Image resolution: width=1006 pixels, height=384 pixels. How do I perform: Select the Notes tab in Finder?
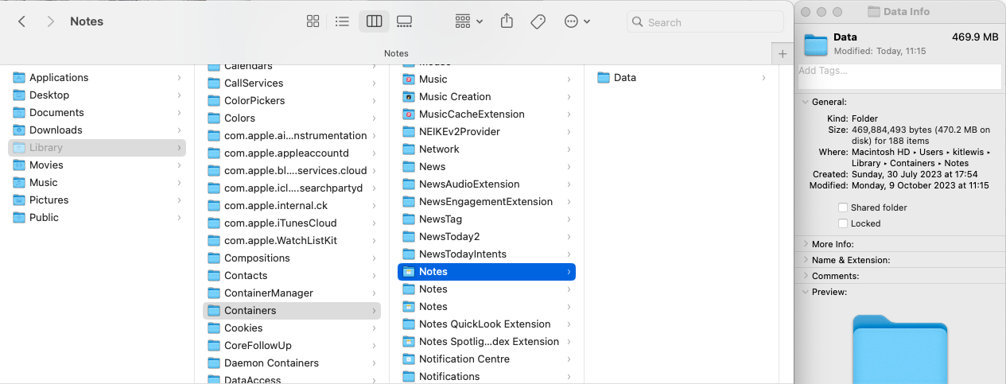pos(396,53)
